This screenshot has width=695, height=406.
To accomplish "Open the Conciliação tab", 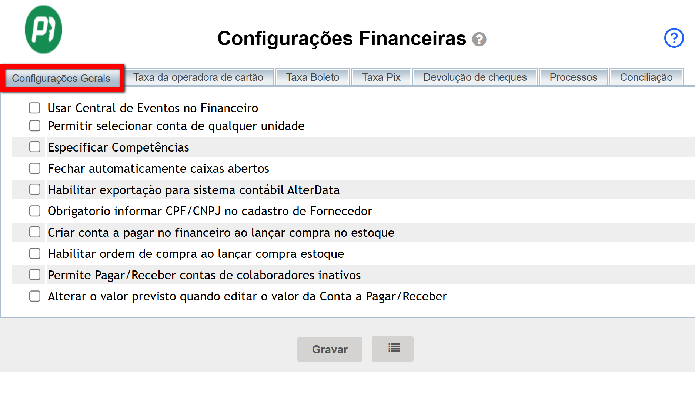I will 646,77.
